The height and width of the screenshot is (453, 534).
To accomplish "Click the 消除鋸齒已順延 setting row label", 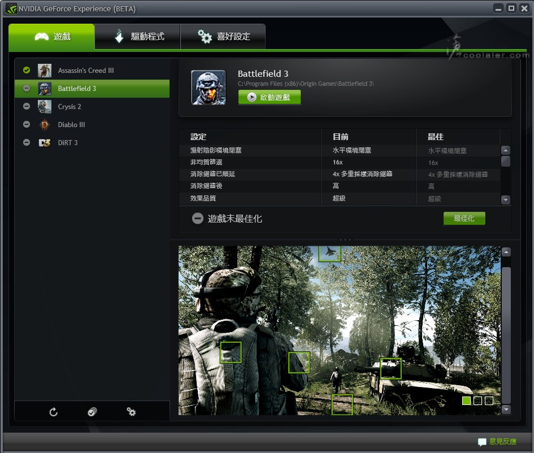I will coord(213,174).
